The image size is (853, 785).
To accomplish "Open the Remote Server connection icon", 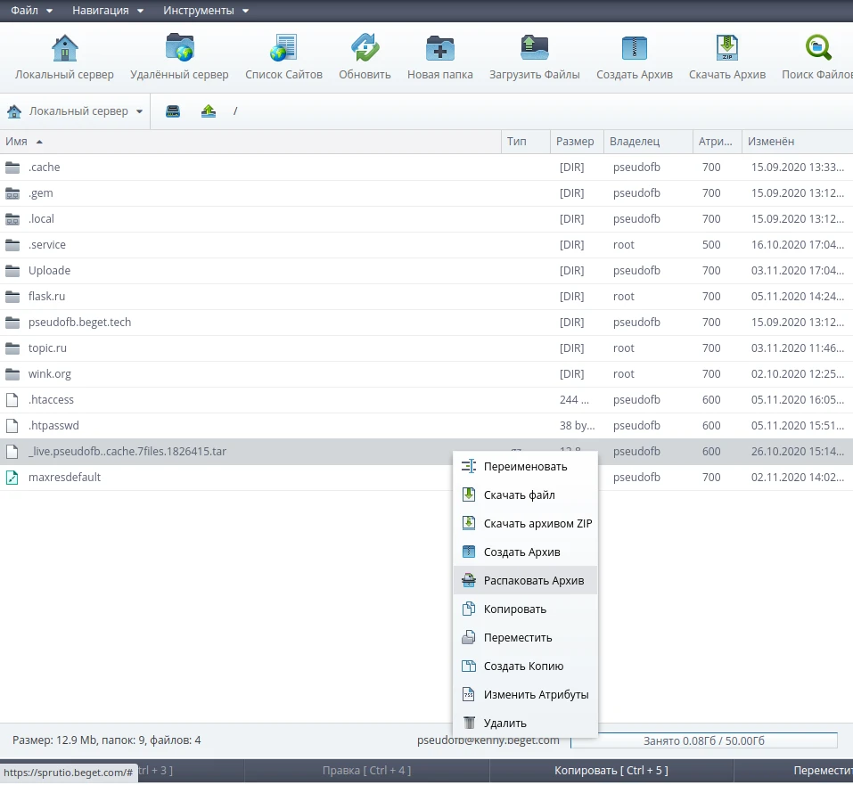I will coord(179,48).
